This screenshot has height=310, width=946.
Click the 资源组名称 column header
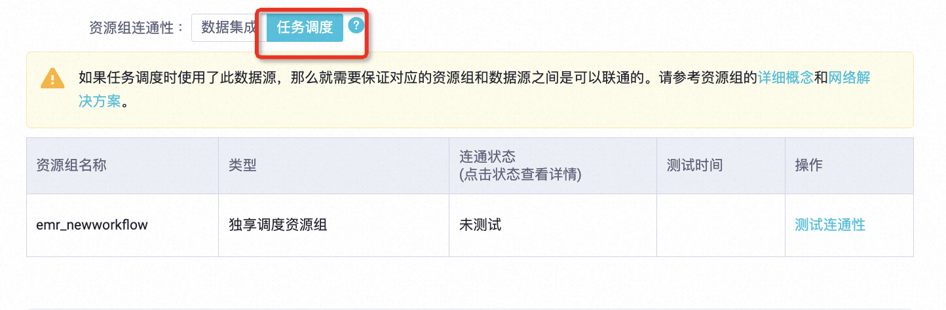click(x=71, y=165)
